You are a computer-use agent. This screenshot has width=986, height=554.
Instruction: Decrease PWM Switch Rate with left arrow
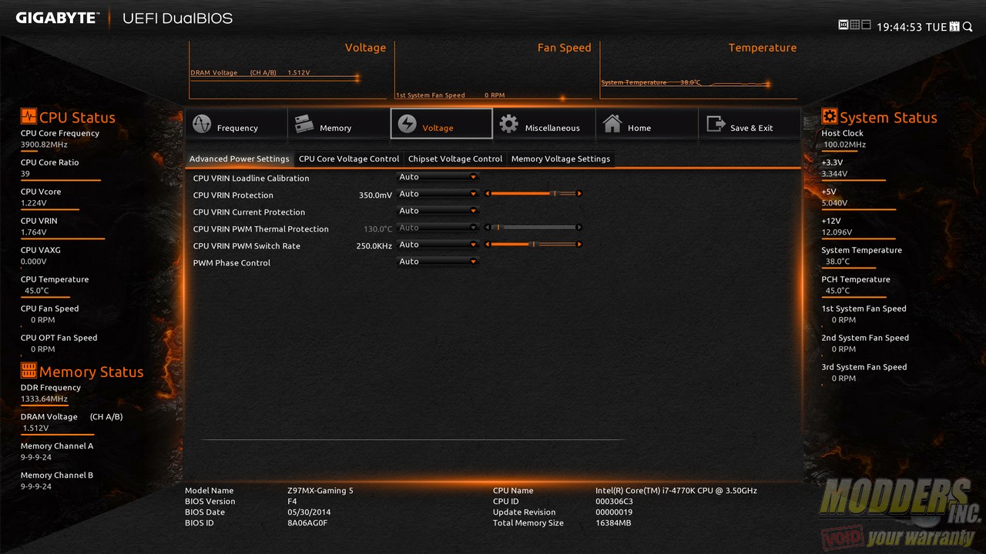coord(487,245)
